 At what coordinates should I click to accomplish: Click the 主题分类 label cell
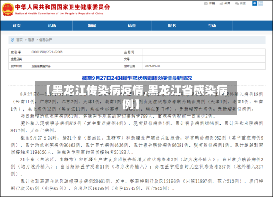[x=19, y=59]
